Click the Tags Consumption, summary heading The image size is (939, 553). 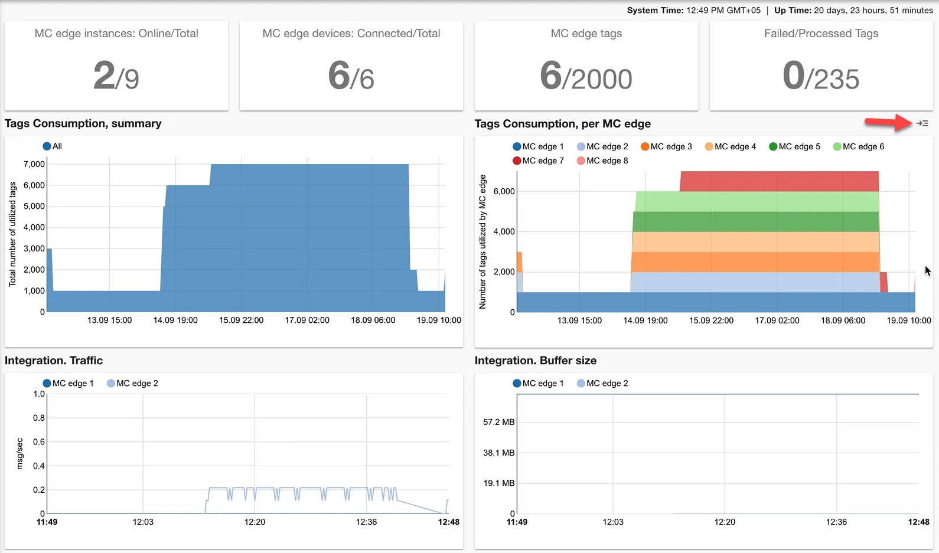tap(83, 123)
